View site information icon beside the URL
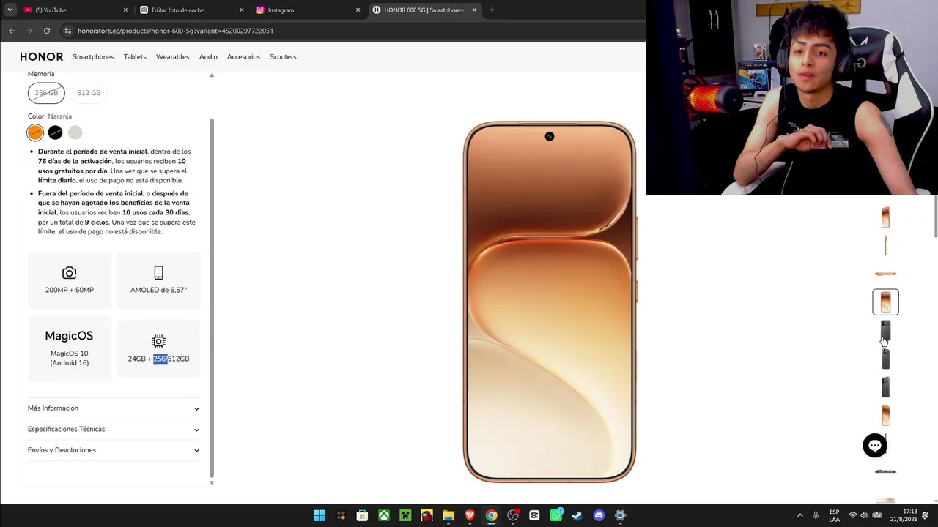The width and height of the screenshot is (938, 527). [x=68, y=31]
